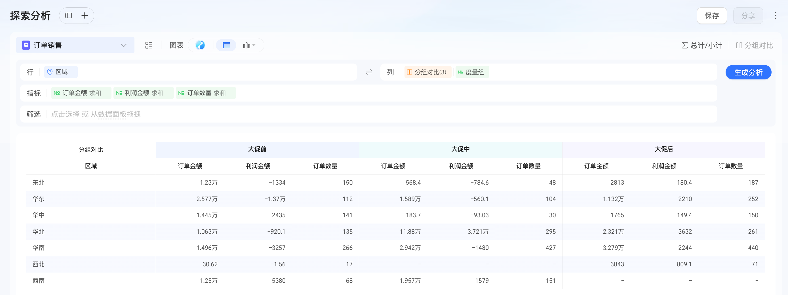This screenshot has width=788, height=295.
Task: Click 订单金额 header under 大促前
Action: point(190,166)
